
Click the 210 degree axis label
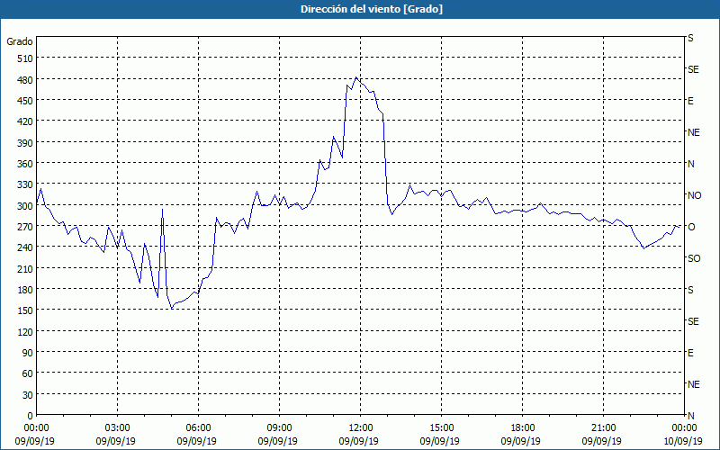[x=25, y=268]
